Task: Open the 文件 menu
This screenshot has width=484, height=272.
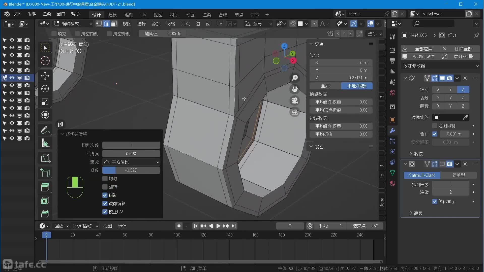Action: 18,14
